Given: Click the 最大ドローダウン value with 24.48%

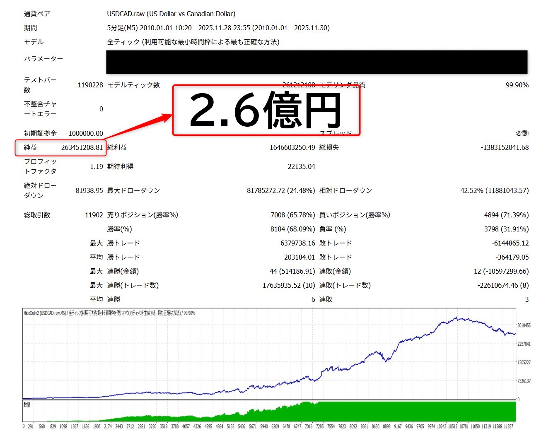Looking at the screenshot, I should point(281,190).
